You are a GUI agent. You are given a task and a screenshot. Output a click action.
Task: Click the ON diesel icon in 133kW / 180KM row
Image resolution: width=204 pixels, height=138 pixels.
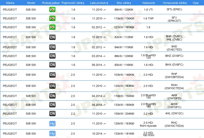pyautogui.click(x=52, y=105)
